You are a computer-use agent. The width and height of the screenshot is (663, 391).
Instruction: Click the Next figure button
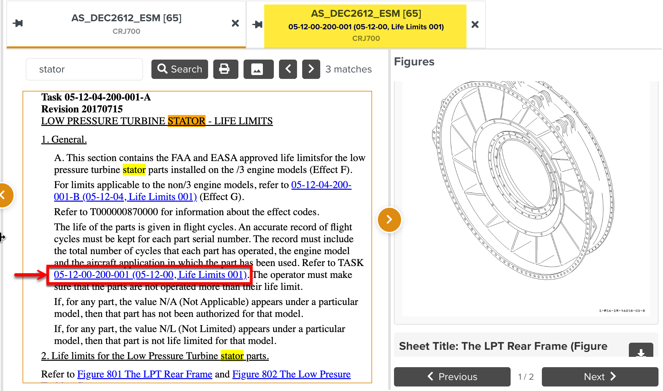(x=600, y=377)
